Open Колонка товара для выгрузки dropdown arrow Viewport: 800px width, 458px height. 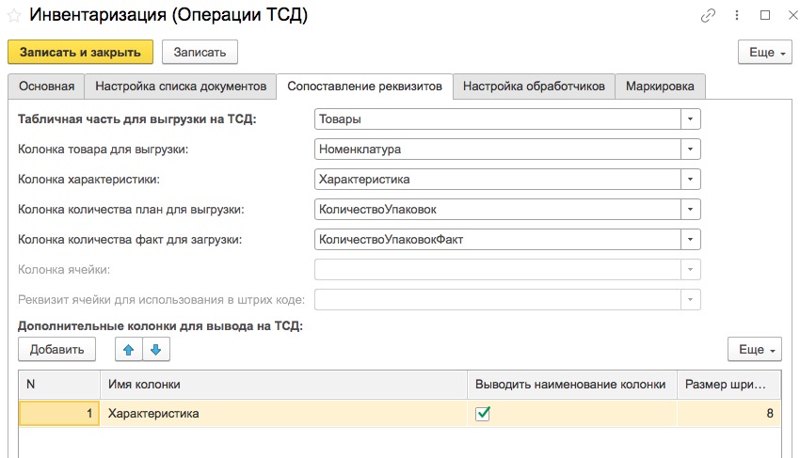coord(690,149)
